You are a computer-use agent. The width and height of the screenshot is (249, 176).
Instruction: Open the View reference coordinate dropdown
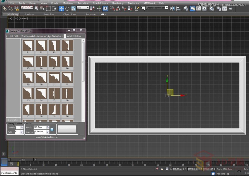point(83,8)
